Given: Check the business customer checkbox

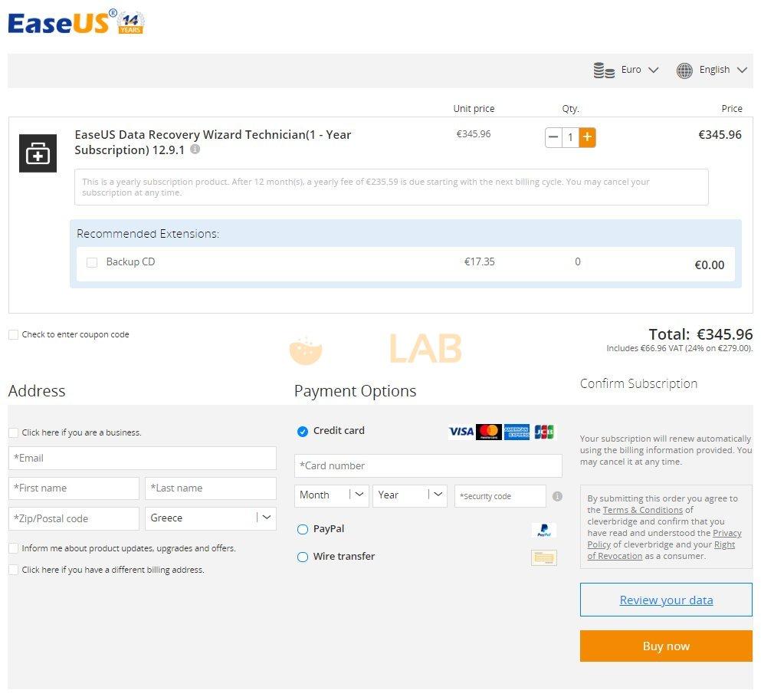Looking at the screenshot, I should tap(13, 432).
